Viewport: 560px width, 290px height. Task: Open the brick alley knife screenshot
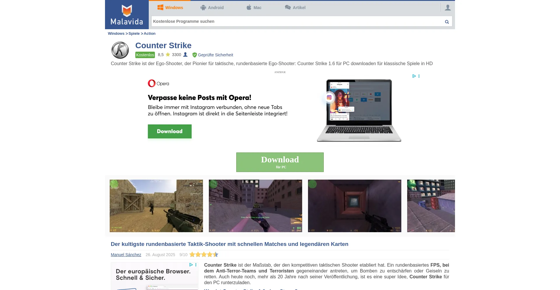(256, 206)
